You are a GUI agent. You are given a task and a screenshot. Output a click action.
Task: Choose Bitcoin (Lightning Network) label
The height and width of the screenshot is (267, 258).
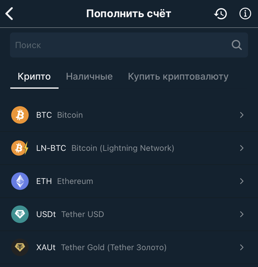click(x=123, y=148)
